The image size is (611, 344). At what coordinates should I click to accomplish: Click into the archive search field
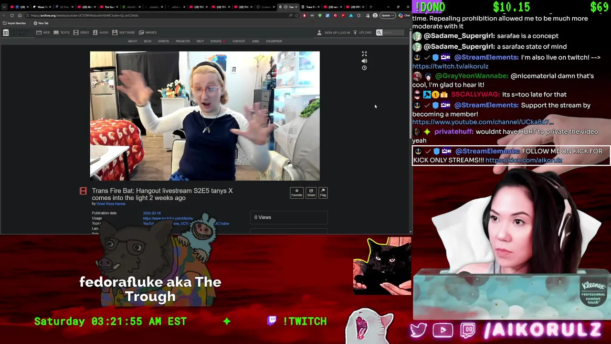click(x=394, y=32)
